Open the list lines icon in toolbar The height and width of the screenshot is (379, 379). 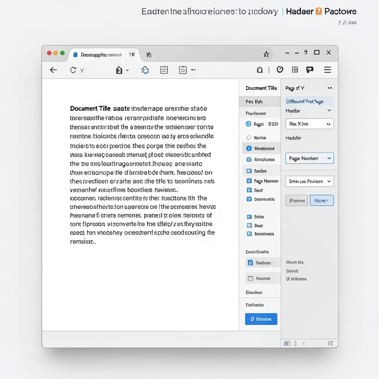coord(295,70)
